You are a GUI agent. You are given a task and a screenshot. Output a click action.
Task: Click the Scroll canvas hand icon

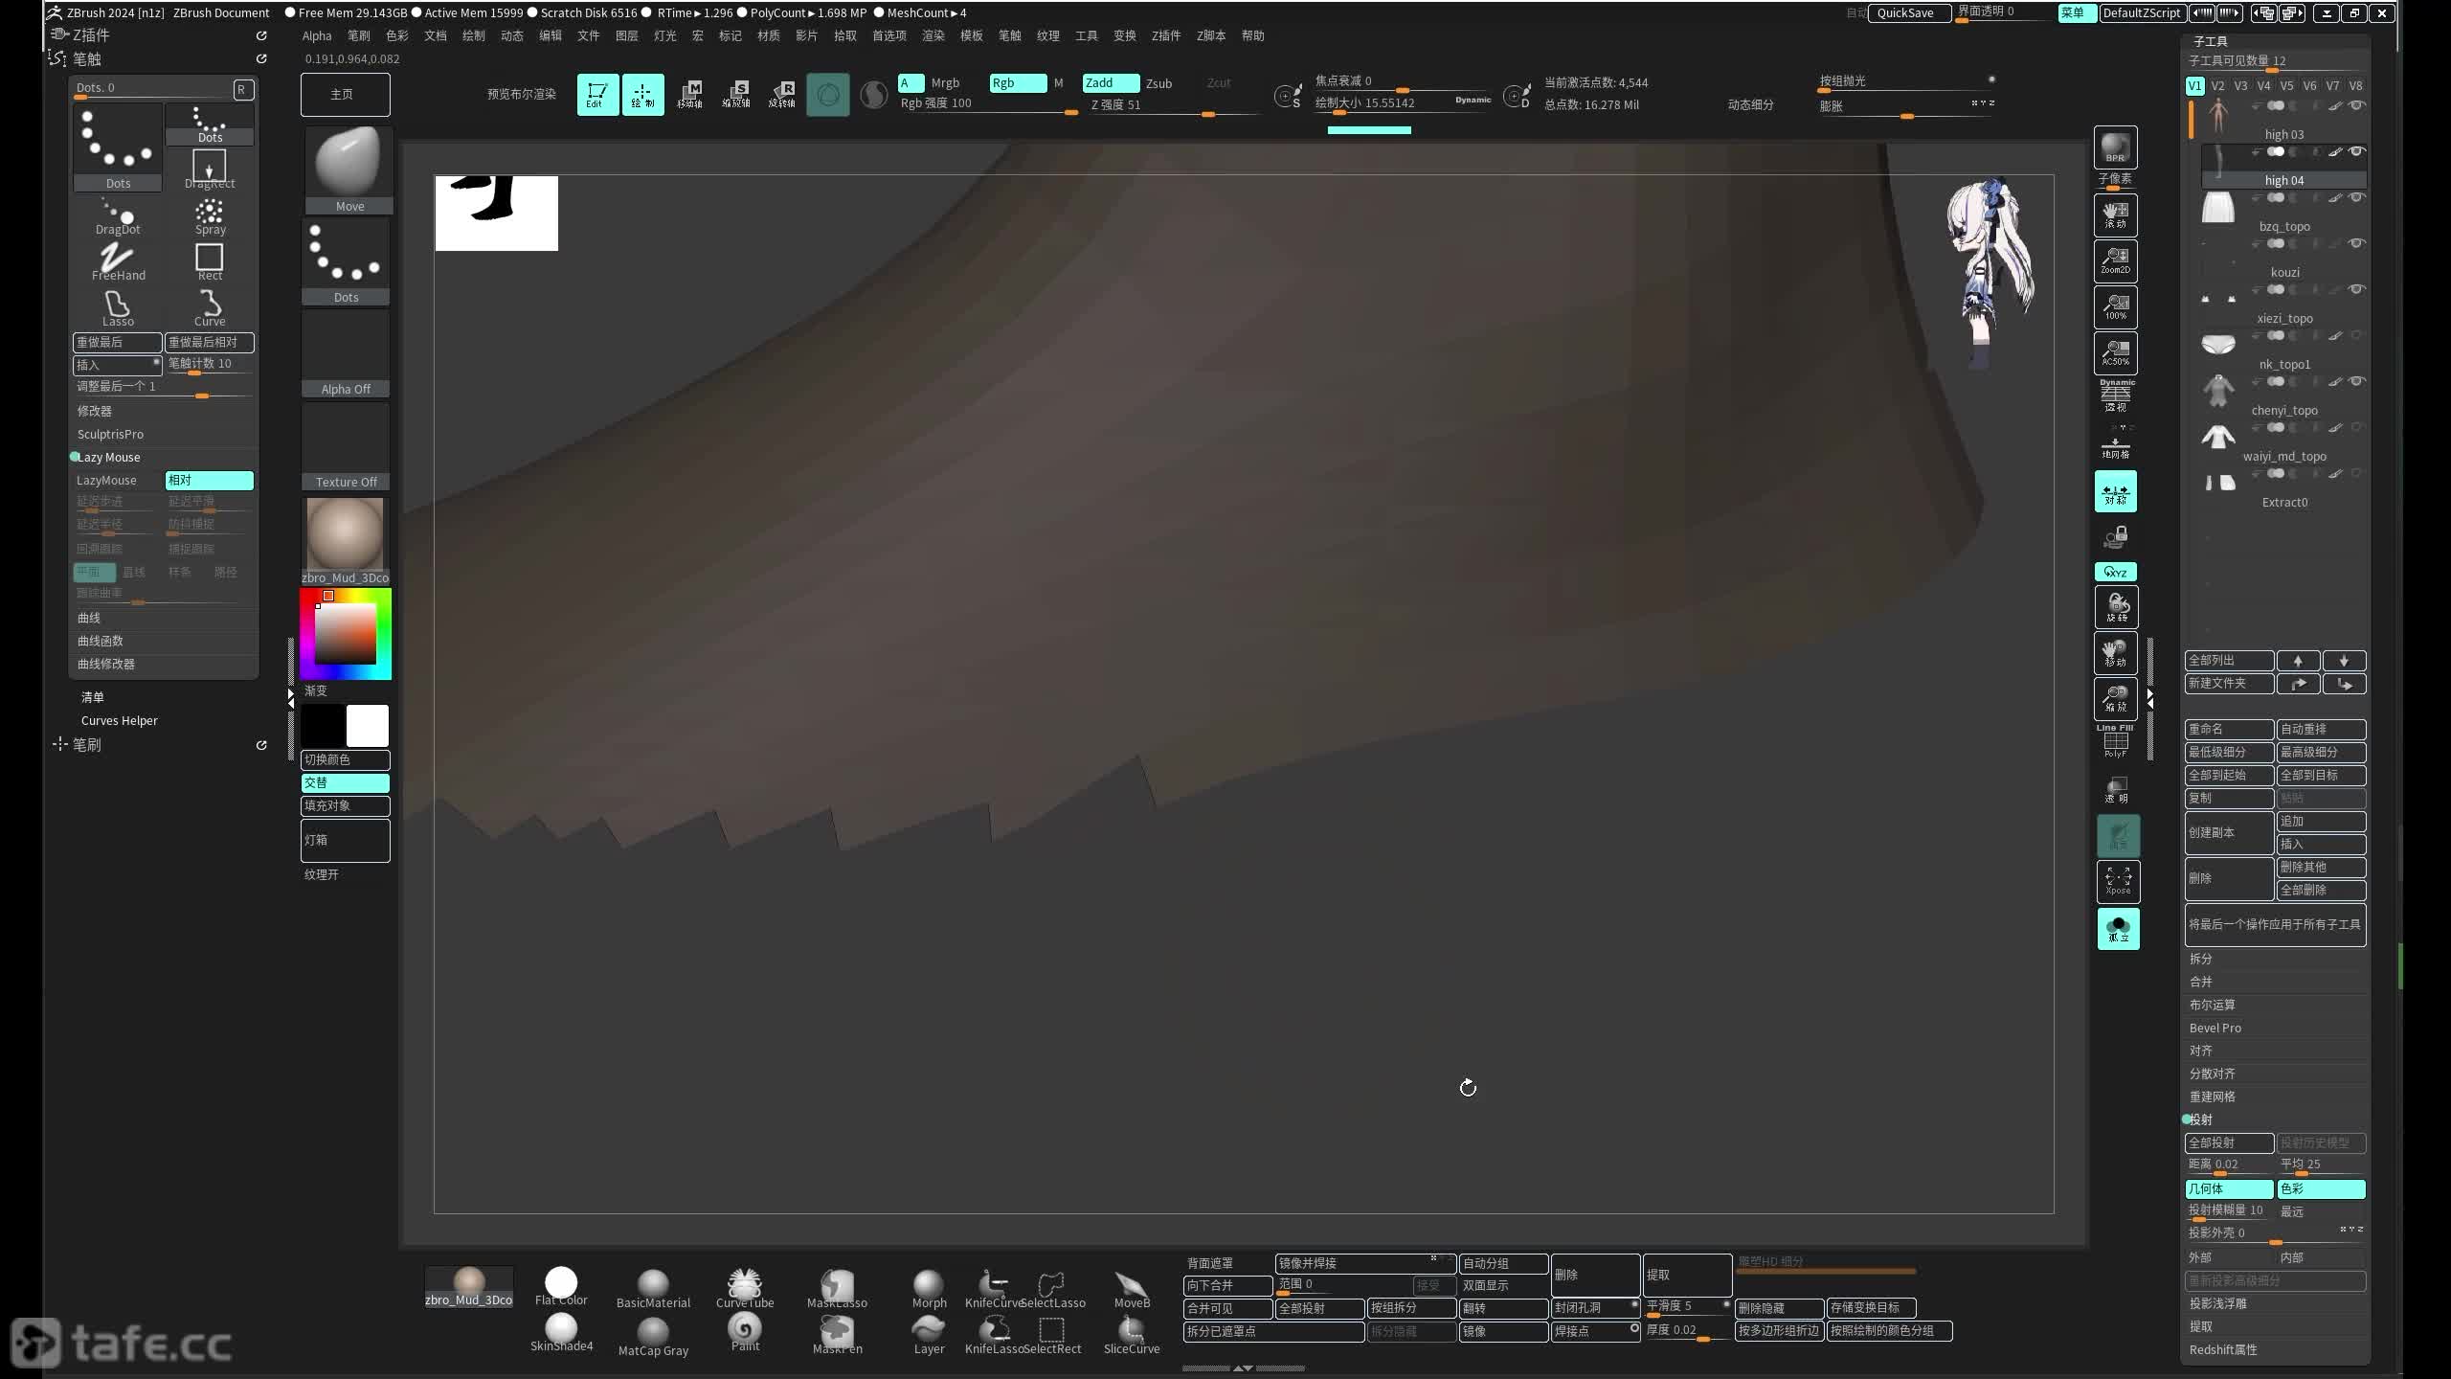2115,215
